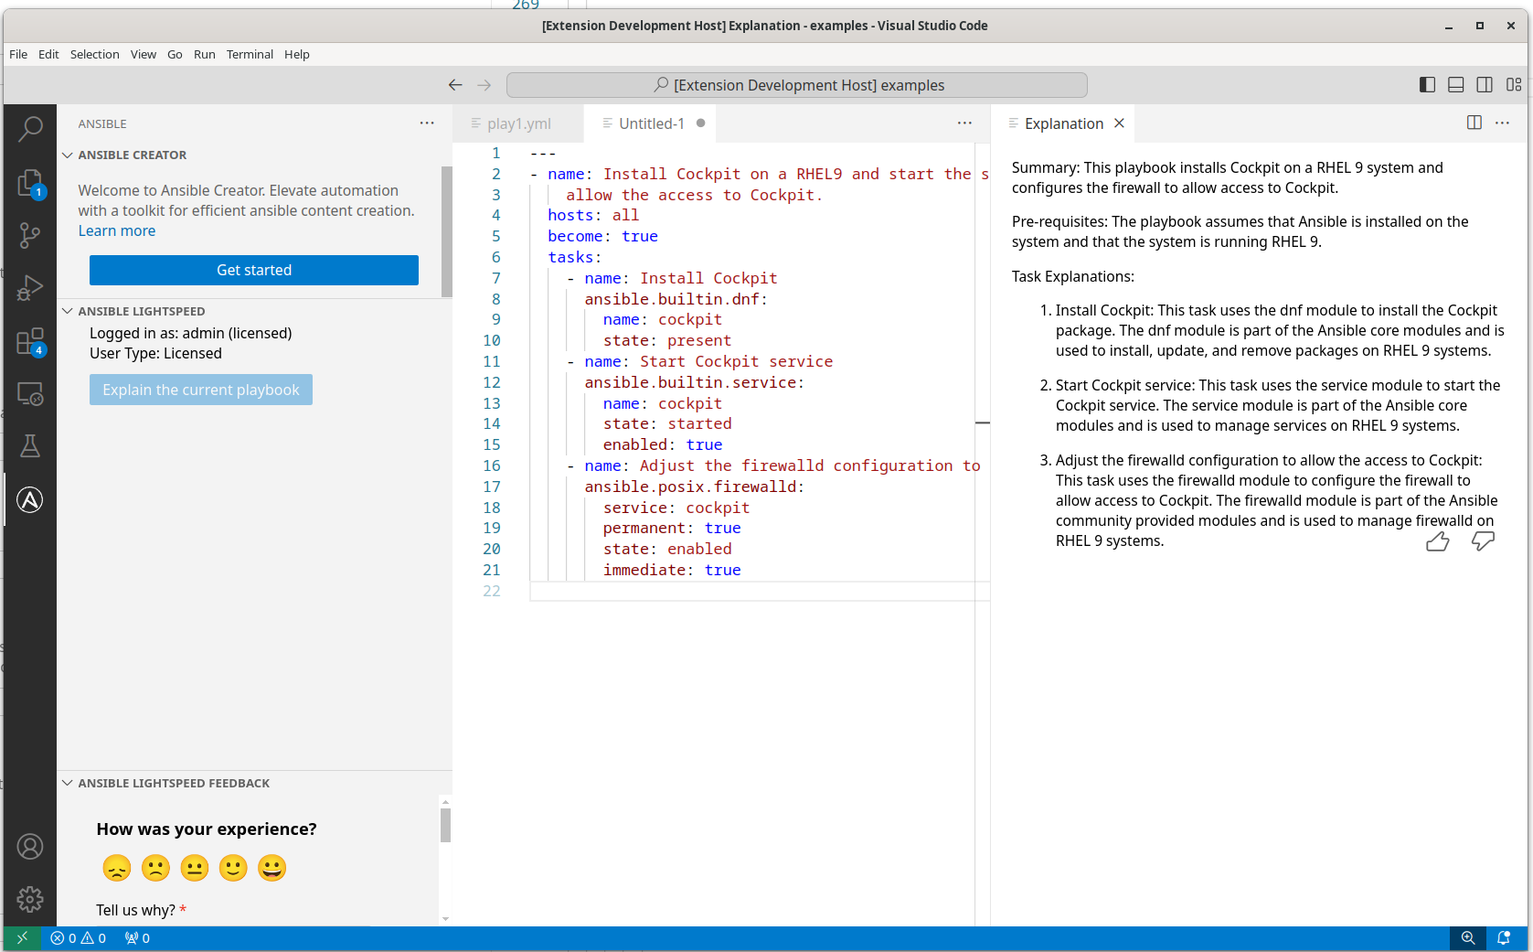Follow the Learn more link
Image resolution: width=1533 pixels, height=952 pixels.
(x=117, y=231)
